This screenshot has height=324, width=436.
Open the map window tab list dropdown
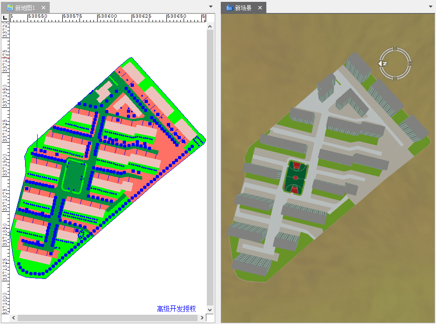point(211,6)
